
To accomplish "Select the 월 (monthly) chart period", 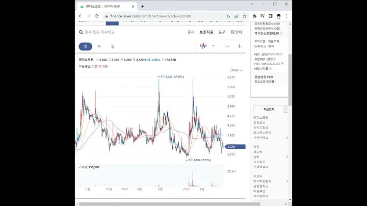I will [113, 46].
